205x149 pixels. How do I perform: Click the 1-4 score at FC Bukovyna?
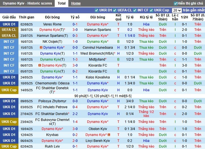click(x=75, y=122)
